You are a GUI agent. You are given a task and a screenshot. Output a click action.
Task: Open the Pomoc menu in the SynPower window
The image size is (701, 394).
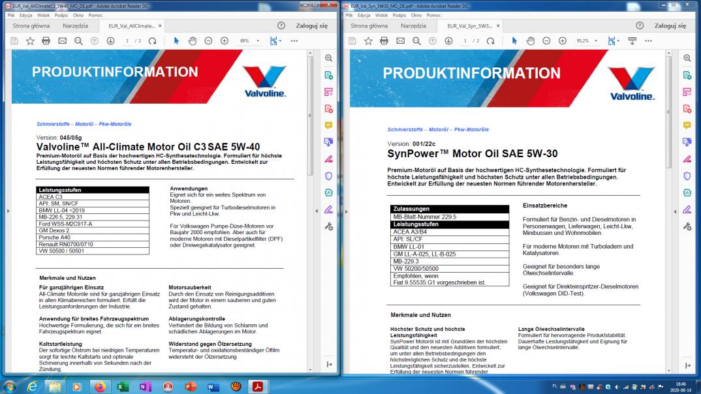[x=433, y=15]
